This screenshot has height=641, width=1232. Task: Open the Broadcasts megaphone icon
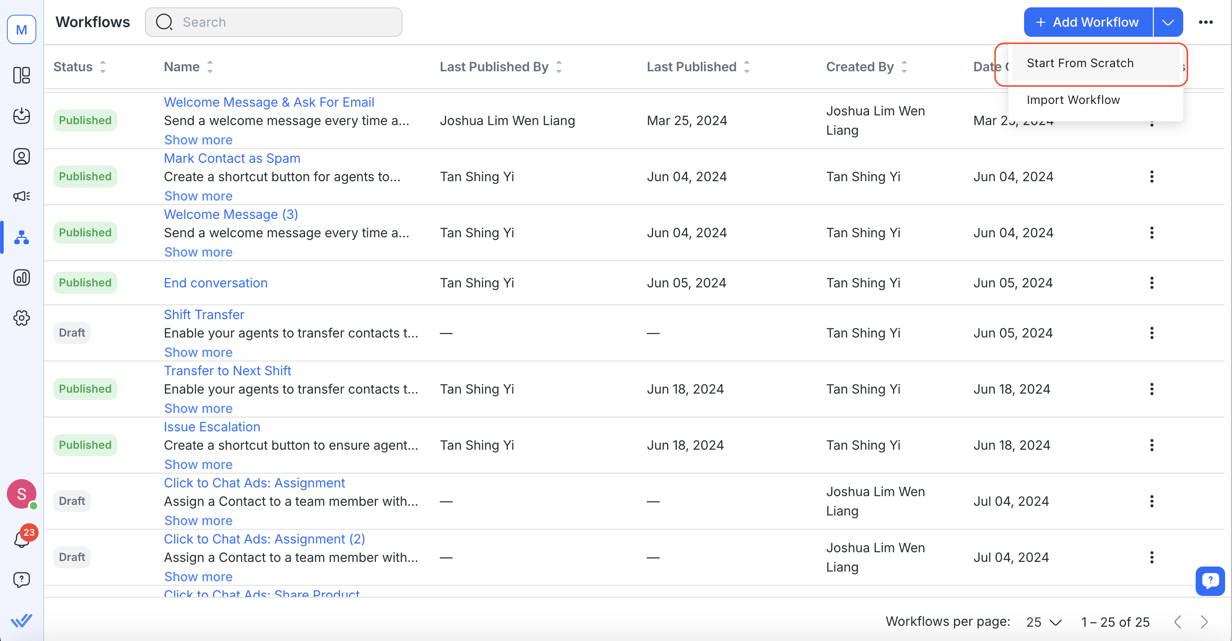[x=22, y=196]
